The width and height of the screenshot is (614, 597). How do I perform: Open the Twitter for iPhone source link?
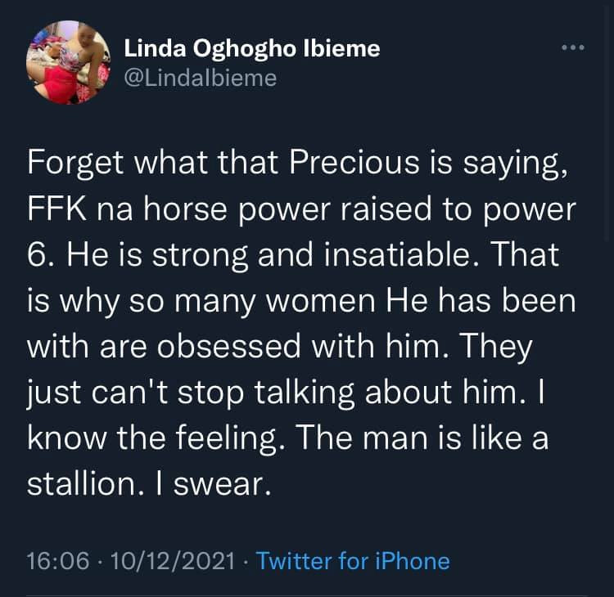tap(353, 561)
